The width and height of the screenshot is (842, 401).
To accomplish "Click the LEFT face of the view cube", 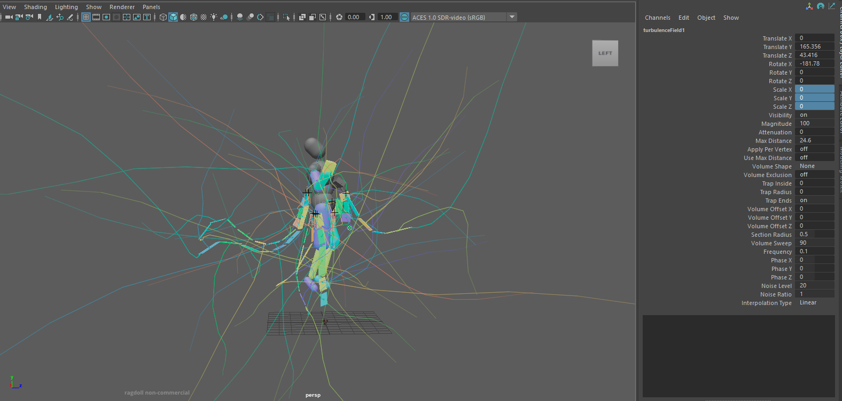I will 605,53.
